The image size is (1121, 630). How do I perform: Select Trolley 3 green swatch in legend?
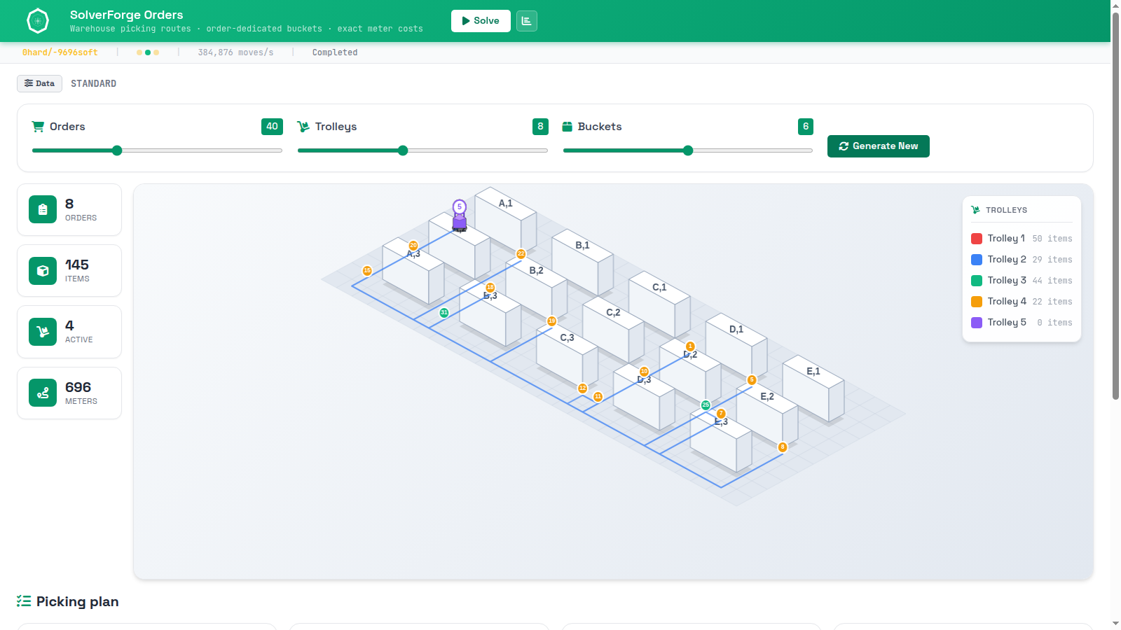(x=977, y=281)
